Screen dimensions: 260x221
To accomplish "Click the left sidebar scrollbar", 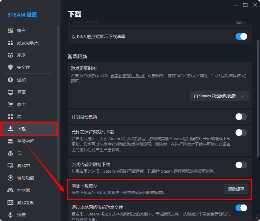I will 58,103.
